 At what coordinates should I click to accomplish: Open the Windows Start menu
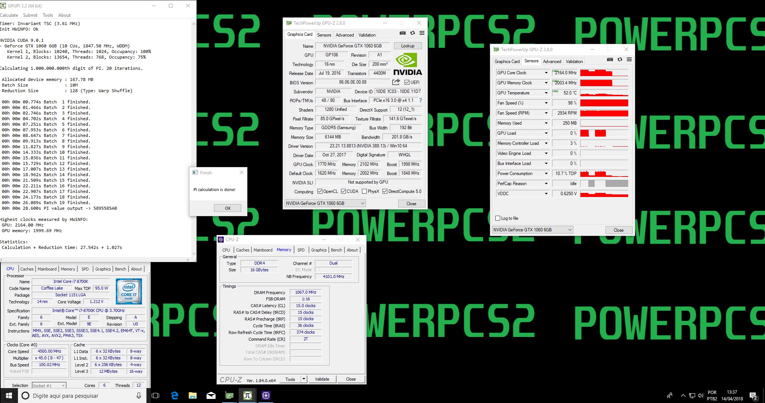9,396
